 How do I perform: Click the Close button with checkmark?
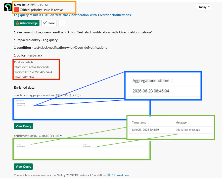coord(49,23)
